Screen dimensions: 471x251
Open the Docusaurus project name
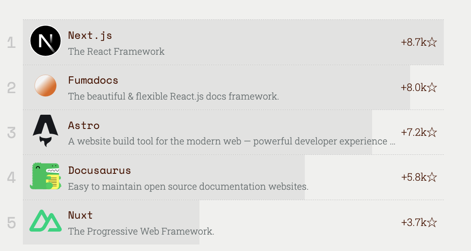(x=99, y=170)
